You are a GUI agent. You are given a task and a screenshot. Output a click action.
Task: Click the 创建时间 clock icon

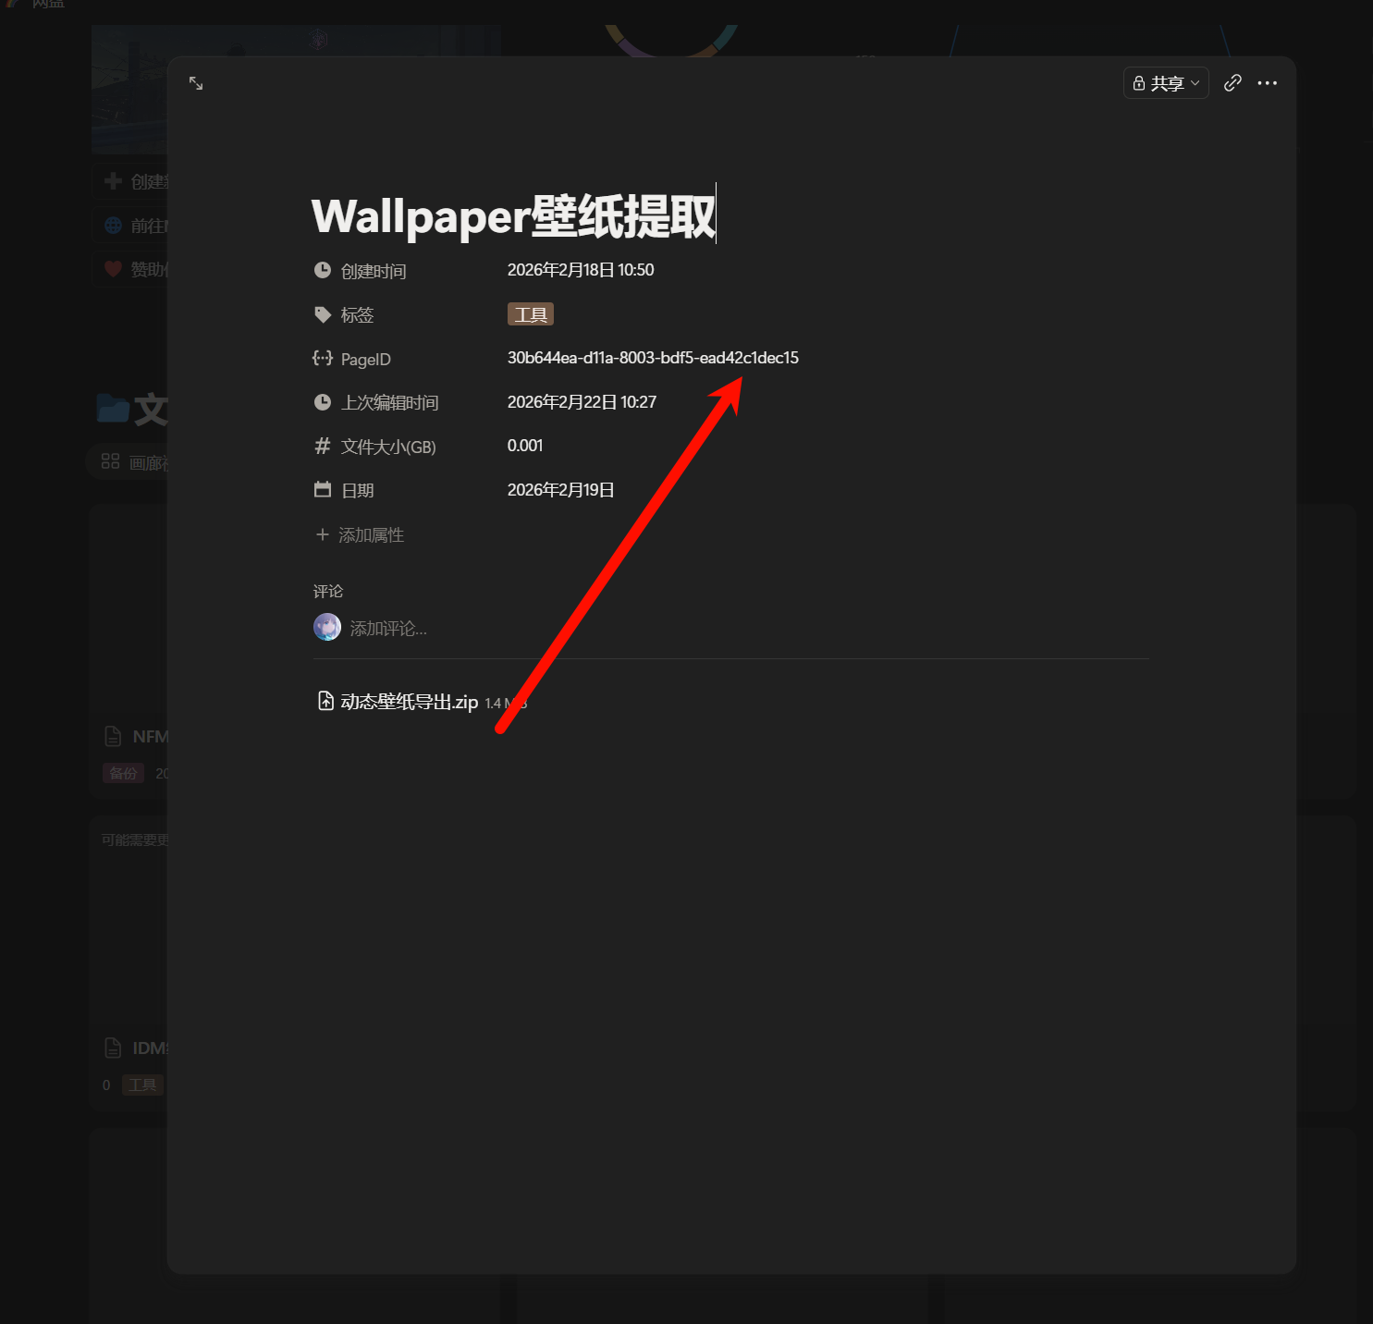[x=323, y=270]
